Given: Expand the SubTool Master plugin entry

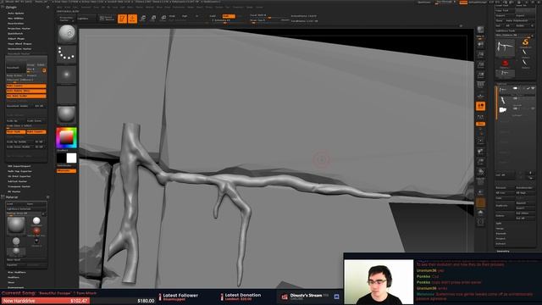Looking at the screenshot, I should pyautogui.click(x=17, y=181).
